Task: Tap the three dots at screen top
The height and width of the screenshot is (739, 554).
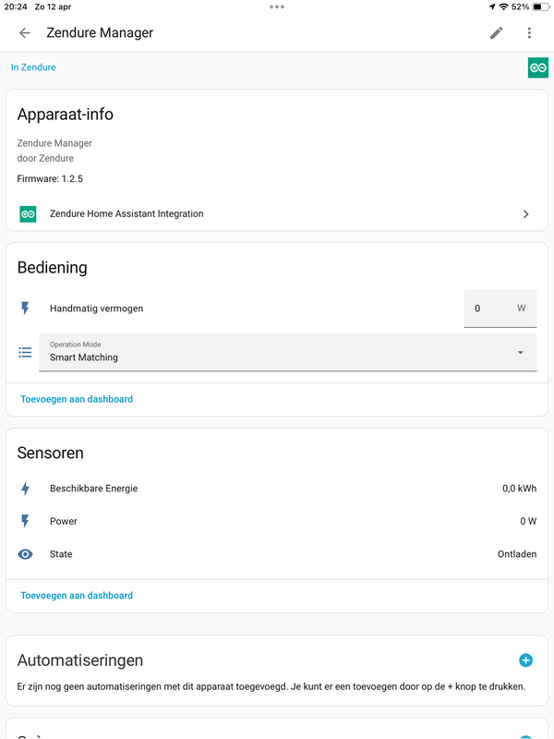Action: [x=277, y=6]
